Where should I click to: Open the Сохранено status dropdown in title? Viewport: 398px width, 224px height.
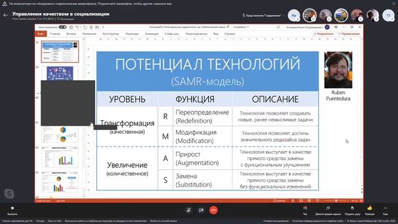(x=241, y=27)
